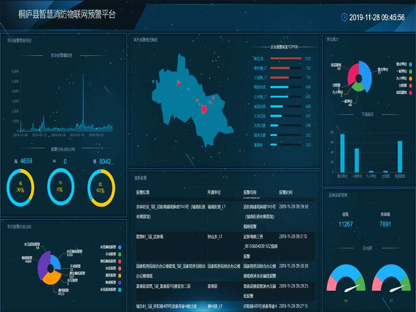The width and height of the screenshot is (416, 312).
Task: Click the medium-level 0% donut chart
Action: pos(61,187)
